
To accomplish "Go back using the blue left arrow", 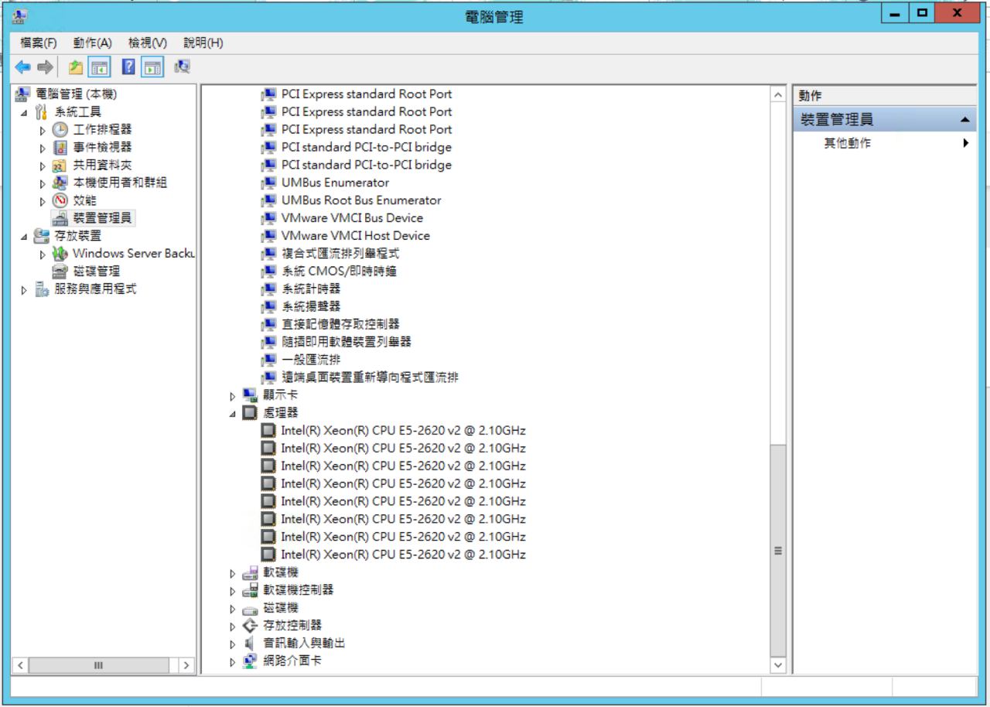I will 23,68.
